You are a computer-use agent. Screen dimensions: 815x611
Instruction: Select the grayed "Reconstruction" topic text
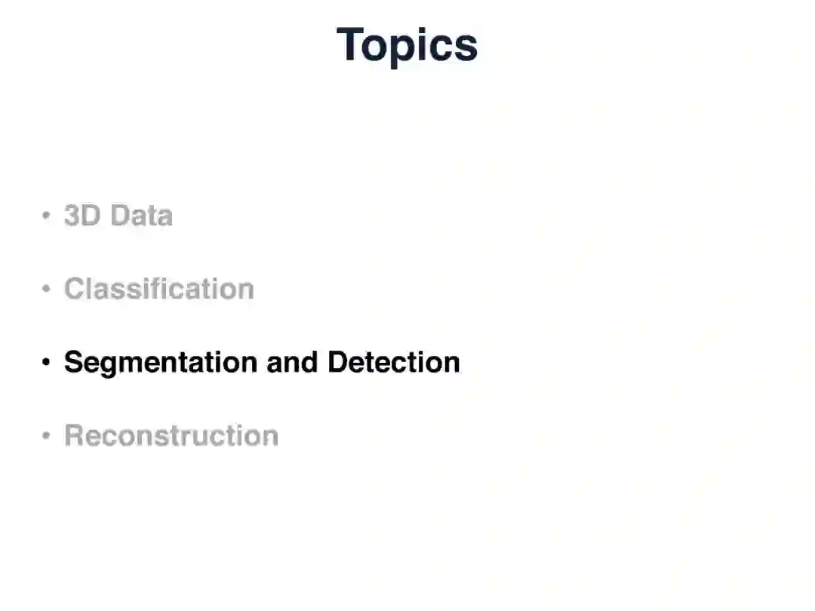[171, 436]
